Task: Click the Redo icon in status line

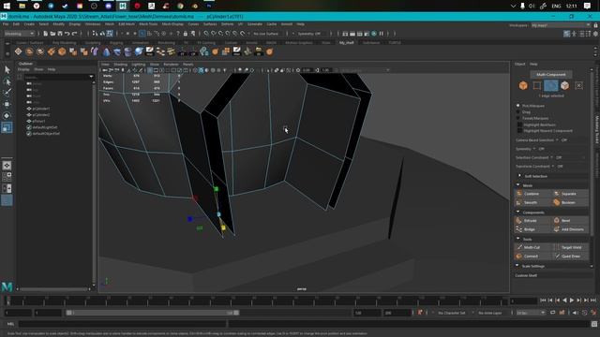Action: coord(75,34)
